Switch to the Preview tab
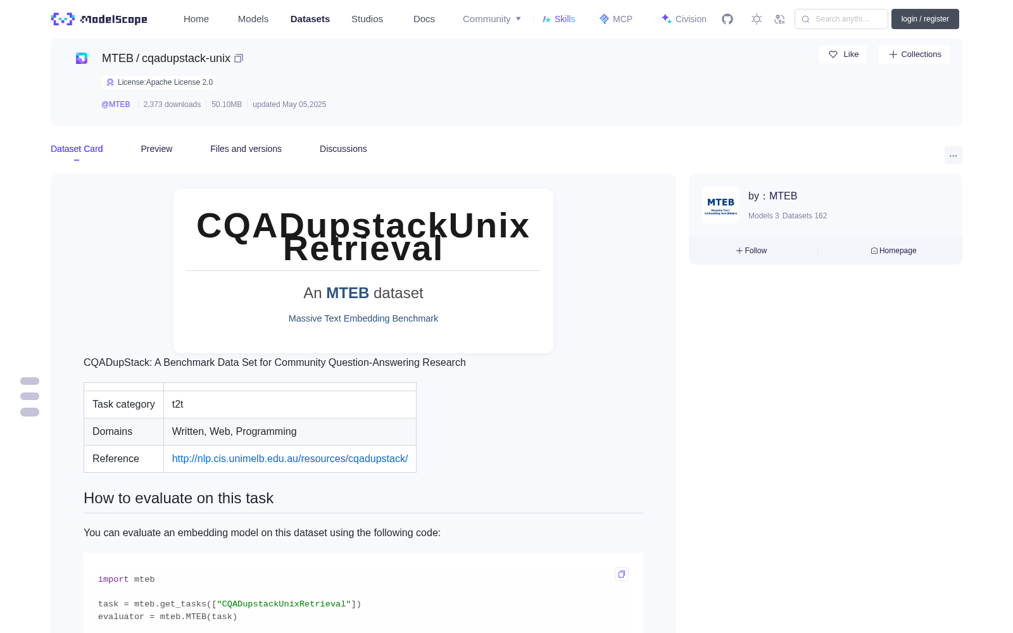This screenshot has width=1013, height=633. point(156,149)
